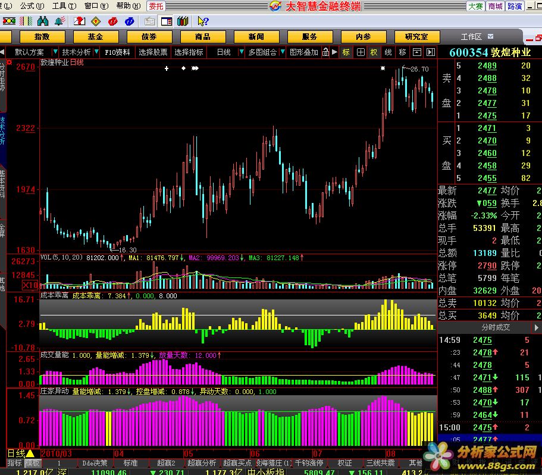Open the 公式 menu
542x475 pixels.
coord(32,6)
